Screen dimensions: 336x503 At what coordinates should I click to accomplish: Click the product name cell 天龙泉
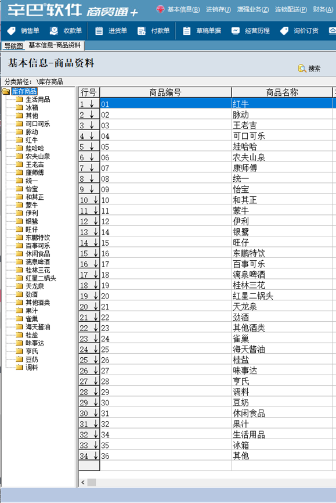click(x=282, y=306)
